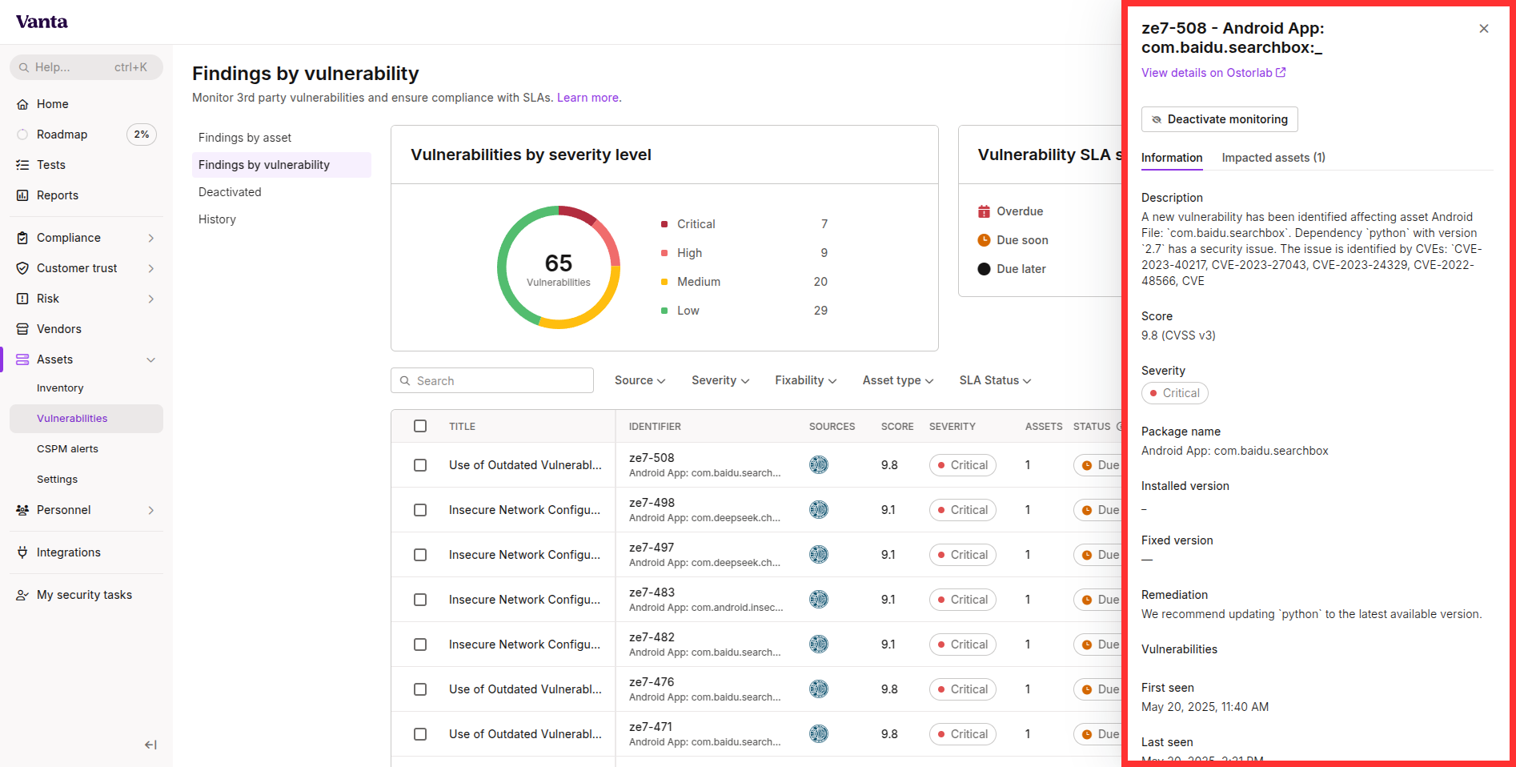1516x767 pixels.
Task: Click the Assets server icon
Action: click(x=22, y=359)
